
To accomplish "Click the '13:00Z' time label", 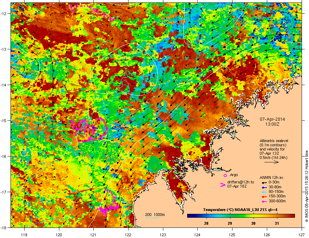I will [x=272, y=124].
